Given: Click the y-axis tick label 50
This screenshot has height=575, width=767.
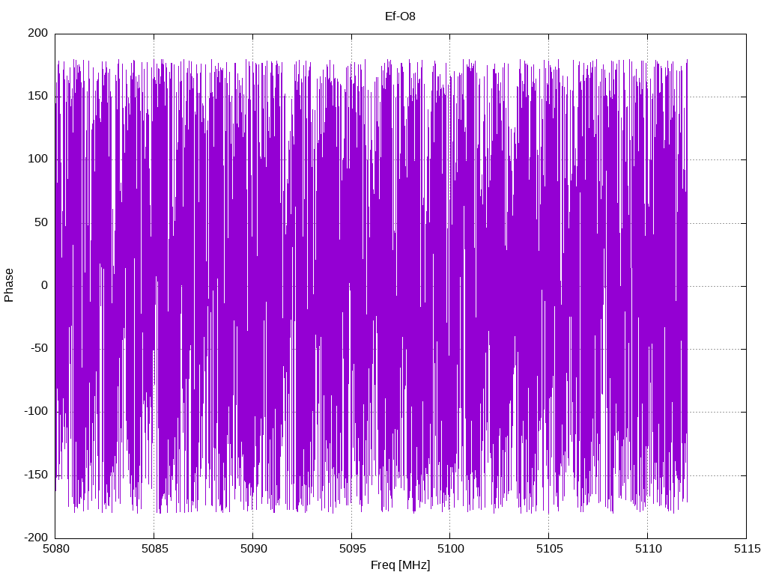Looking at the screenshot, I should click(x=41, y=222).
